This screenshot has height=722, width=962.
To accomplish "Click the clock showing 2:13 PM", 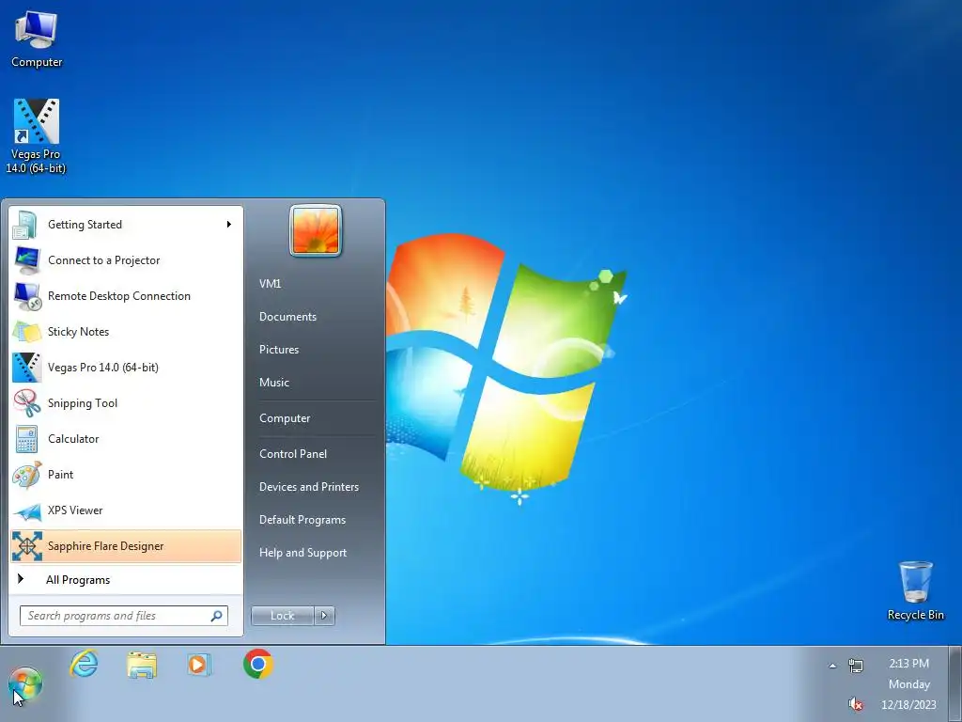I will tap(908, 664).
